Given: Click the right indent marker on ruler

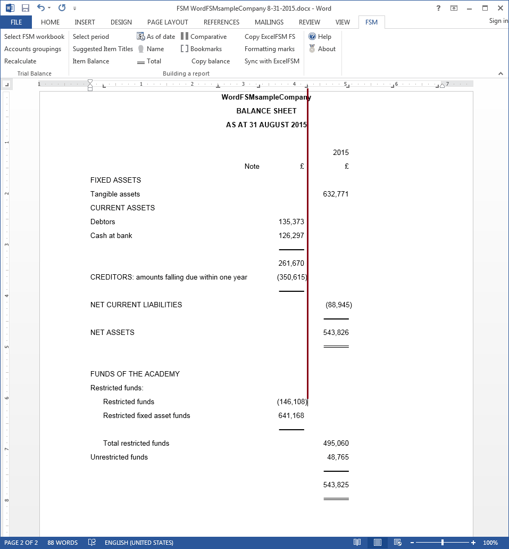Looking at the screenshot, I should tap(443, 85).
